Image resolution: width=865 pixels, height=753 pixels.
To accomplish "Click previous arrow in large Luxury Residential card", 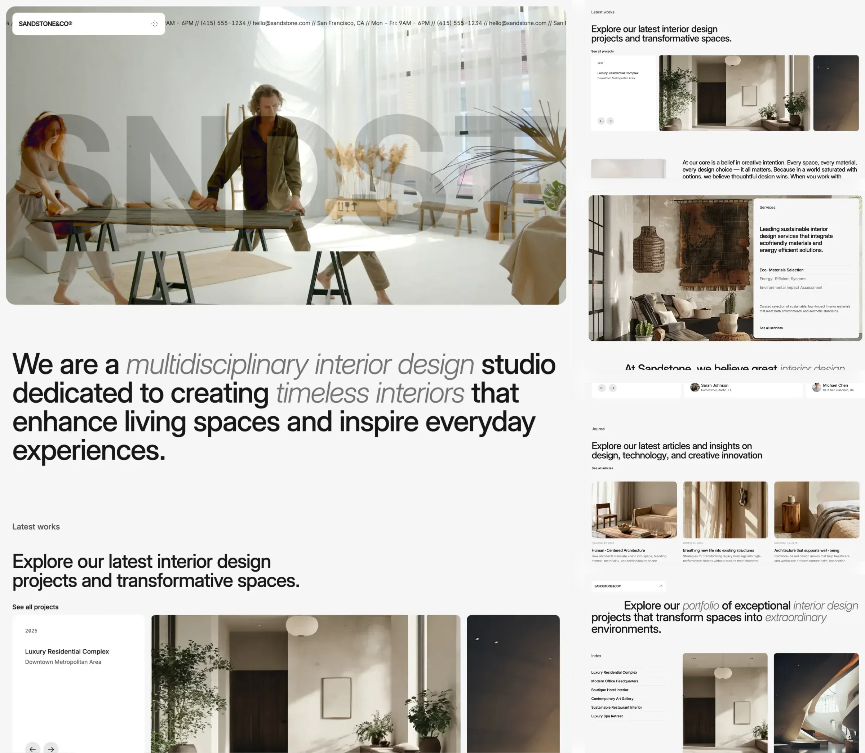I will tap(33, 748).
